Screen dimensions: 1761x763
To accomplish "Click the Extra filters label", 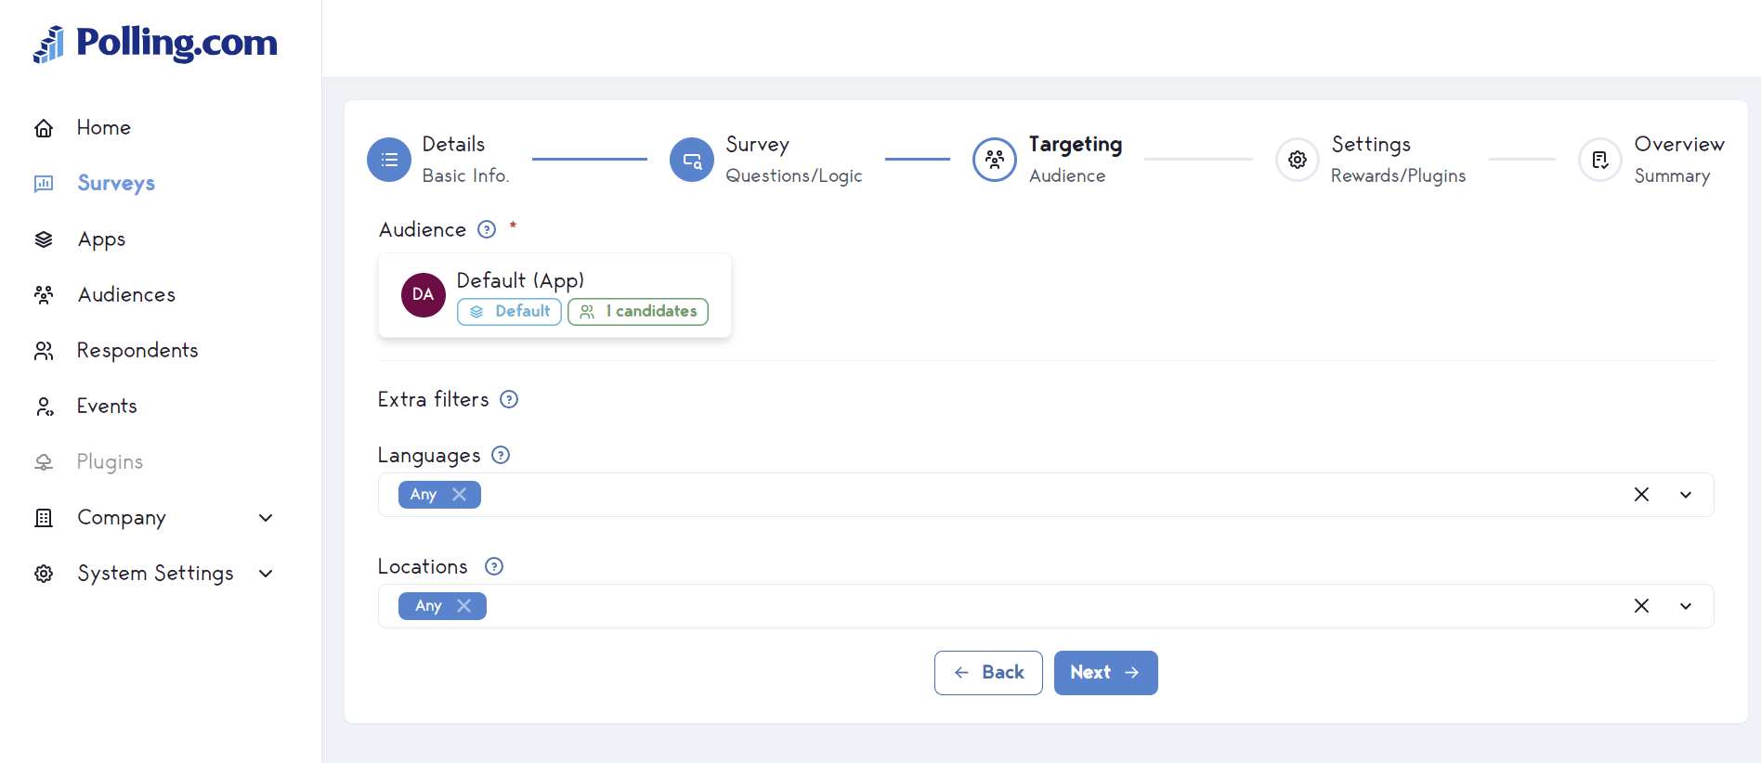I will tap(433, 399).
